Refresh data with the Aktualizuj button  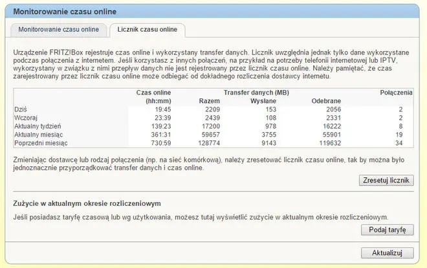click(x=386, y=252)
